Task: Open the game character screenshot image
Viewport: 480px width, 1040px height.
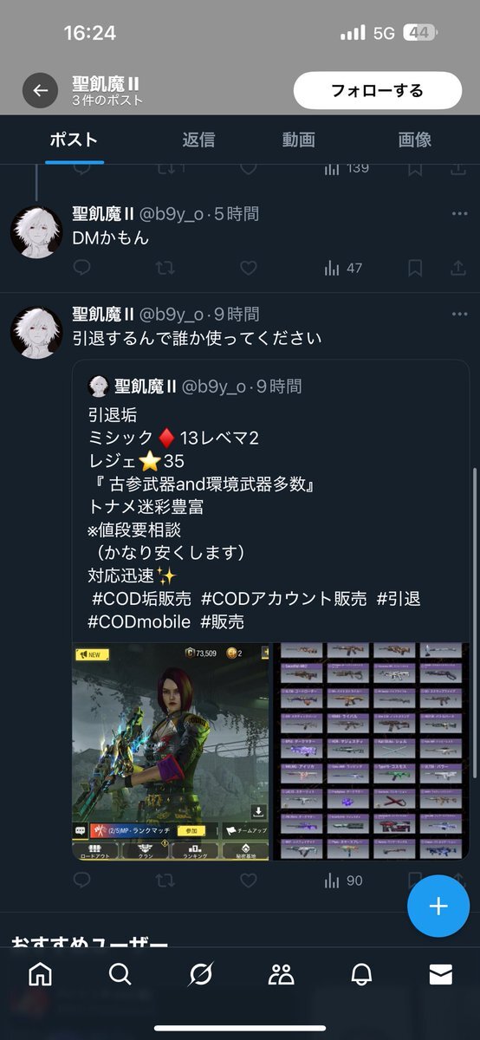Action: 171,751
